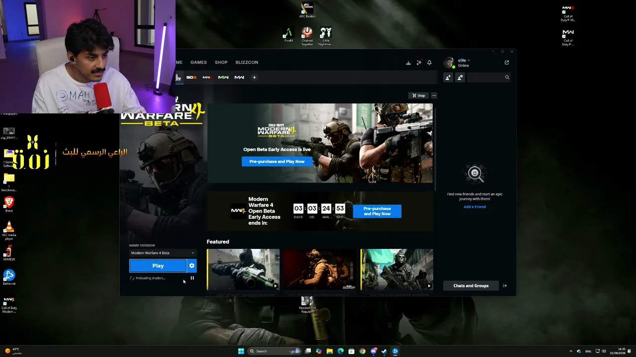Open MIMESIS desktop shortcut
The height and width of the screenshot is (357, 636).
pos(9,253)
